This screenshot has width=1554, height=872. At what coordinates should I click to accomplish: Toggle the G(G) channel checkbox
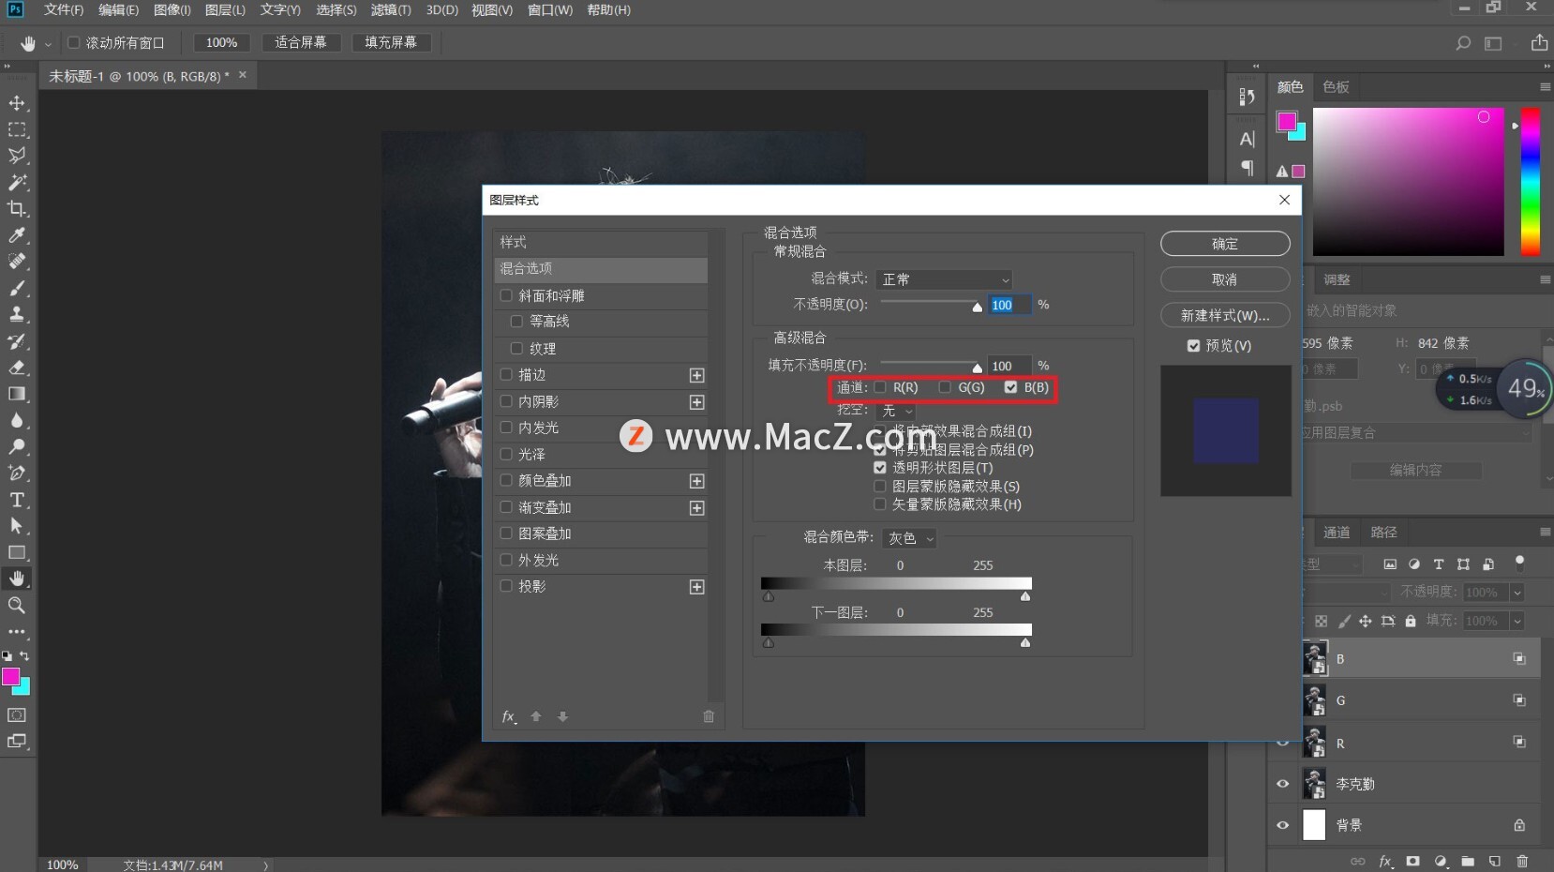click(x=945, y=387)
